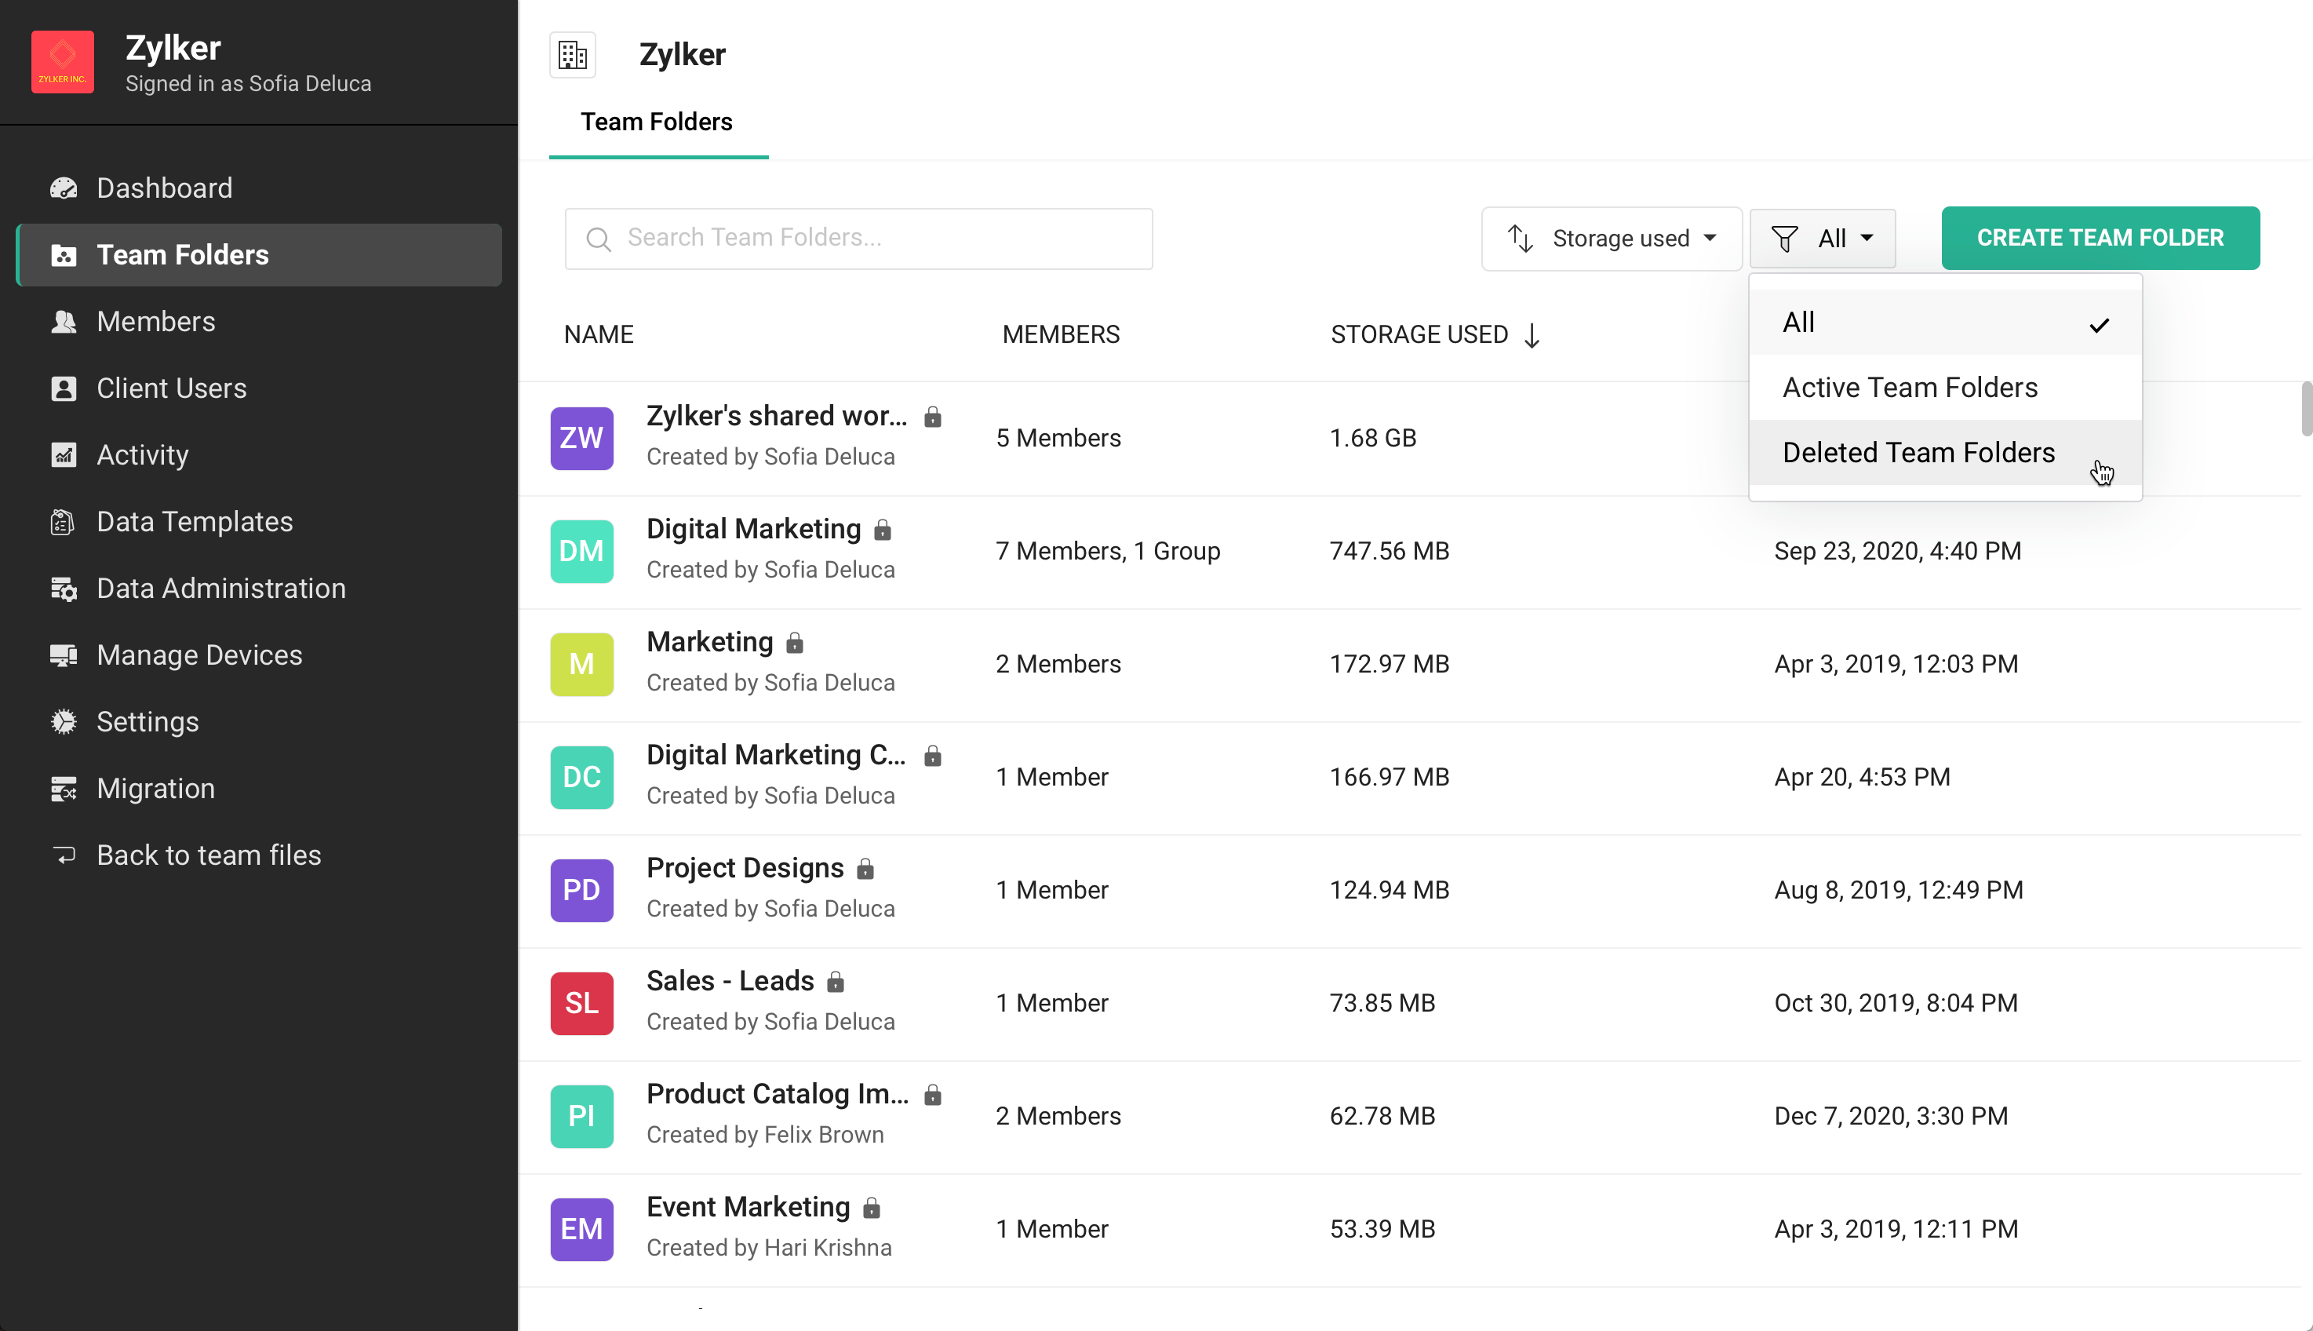Choose Active Team Folders filter option

point(1909,388)
